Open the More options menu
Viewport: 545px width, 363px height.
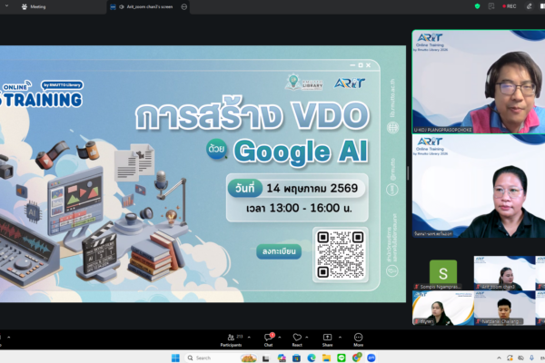(x=359, y=340)
